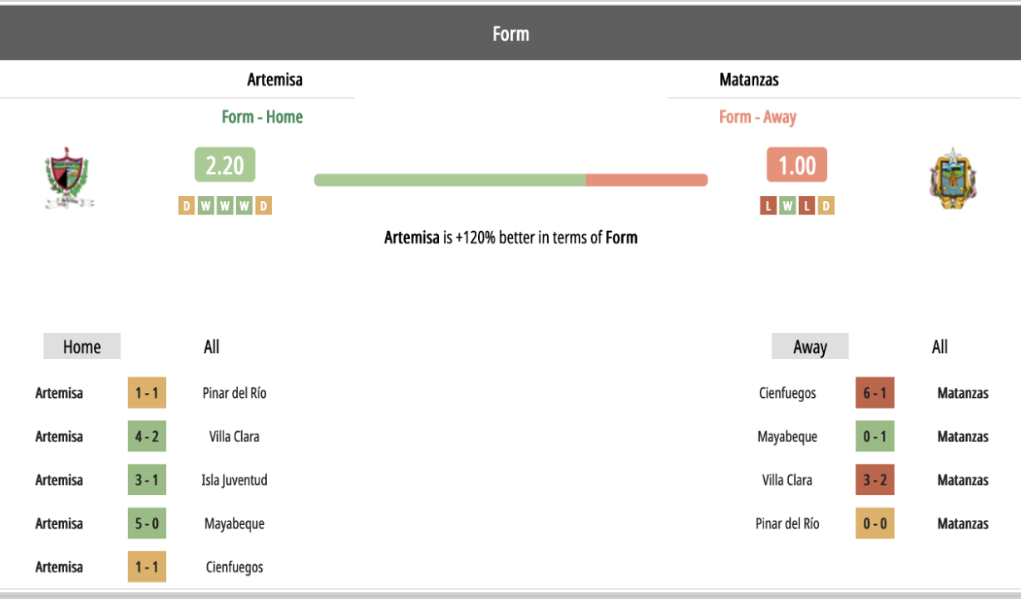Screen dimensions: 1021x599
Task: Select the Home tab under Artemisa
Action: point(81,346)
